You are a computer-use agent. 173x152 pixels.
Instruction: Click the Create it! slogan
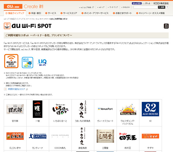(x=33, y=6)
